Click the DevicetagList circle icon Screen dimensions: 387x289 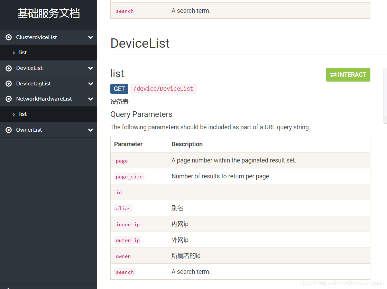coord(9,84)
